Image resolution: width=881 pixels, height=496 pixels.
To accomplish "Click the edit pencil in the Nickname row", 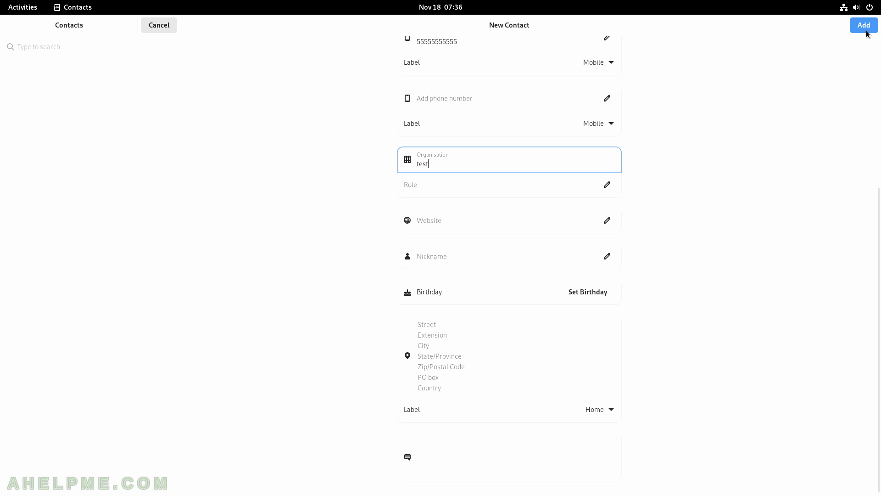I will 607,256.
